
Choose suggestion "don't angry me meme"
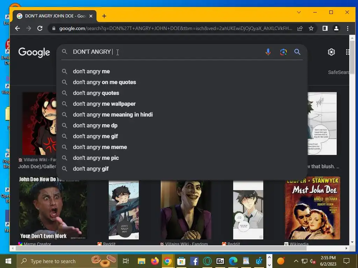pyautogui.click(x=182, y=147)
